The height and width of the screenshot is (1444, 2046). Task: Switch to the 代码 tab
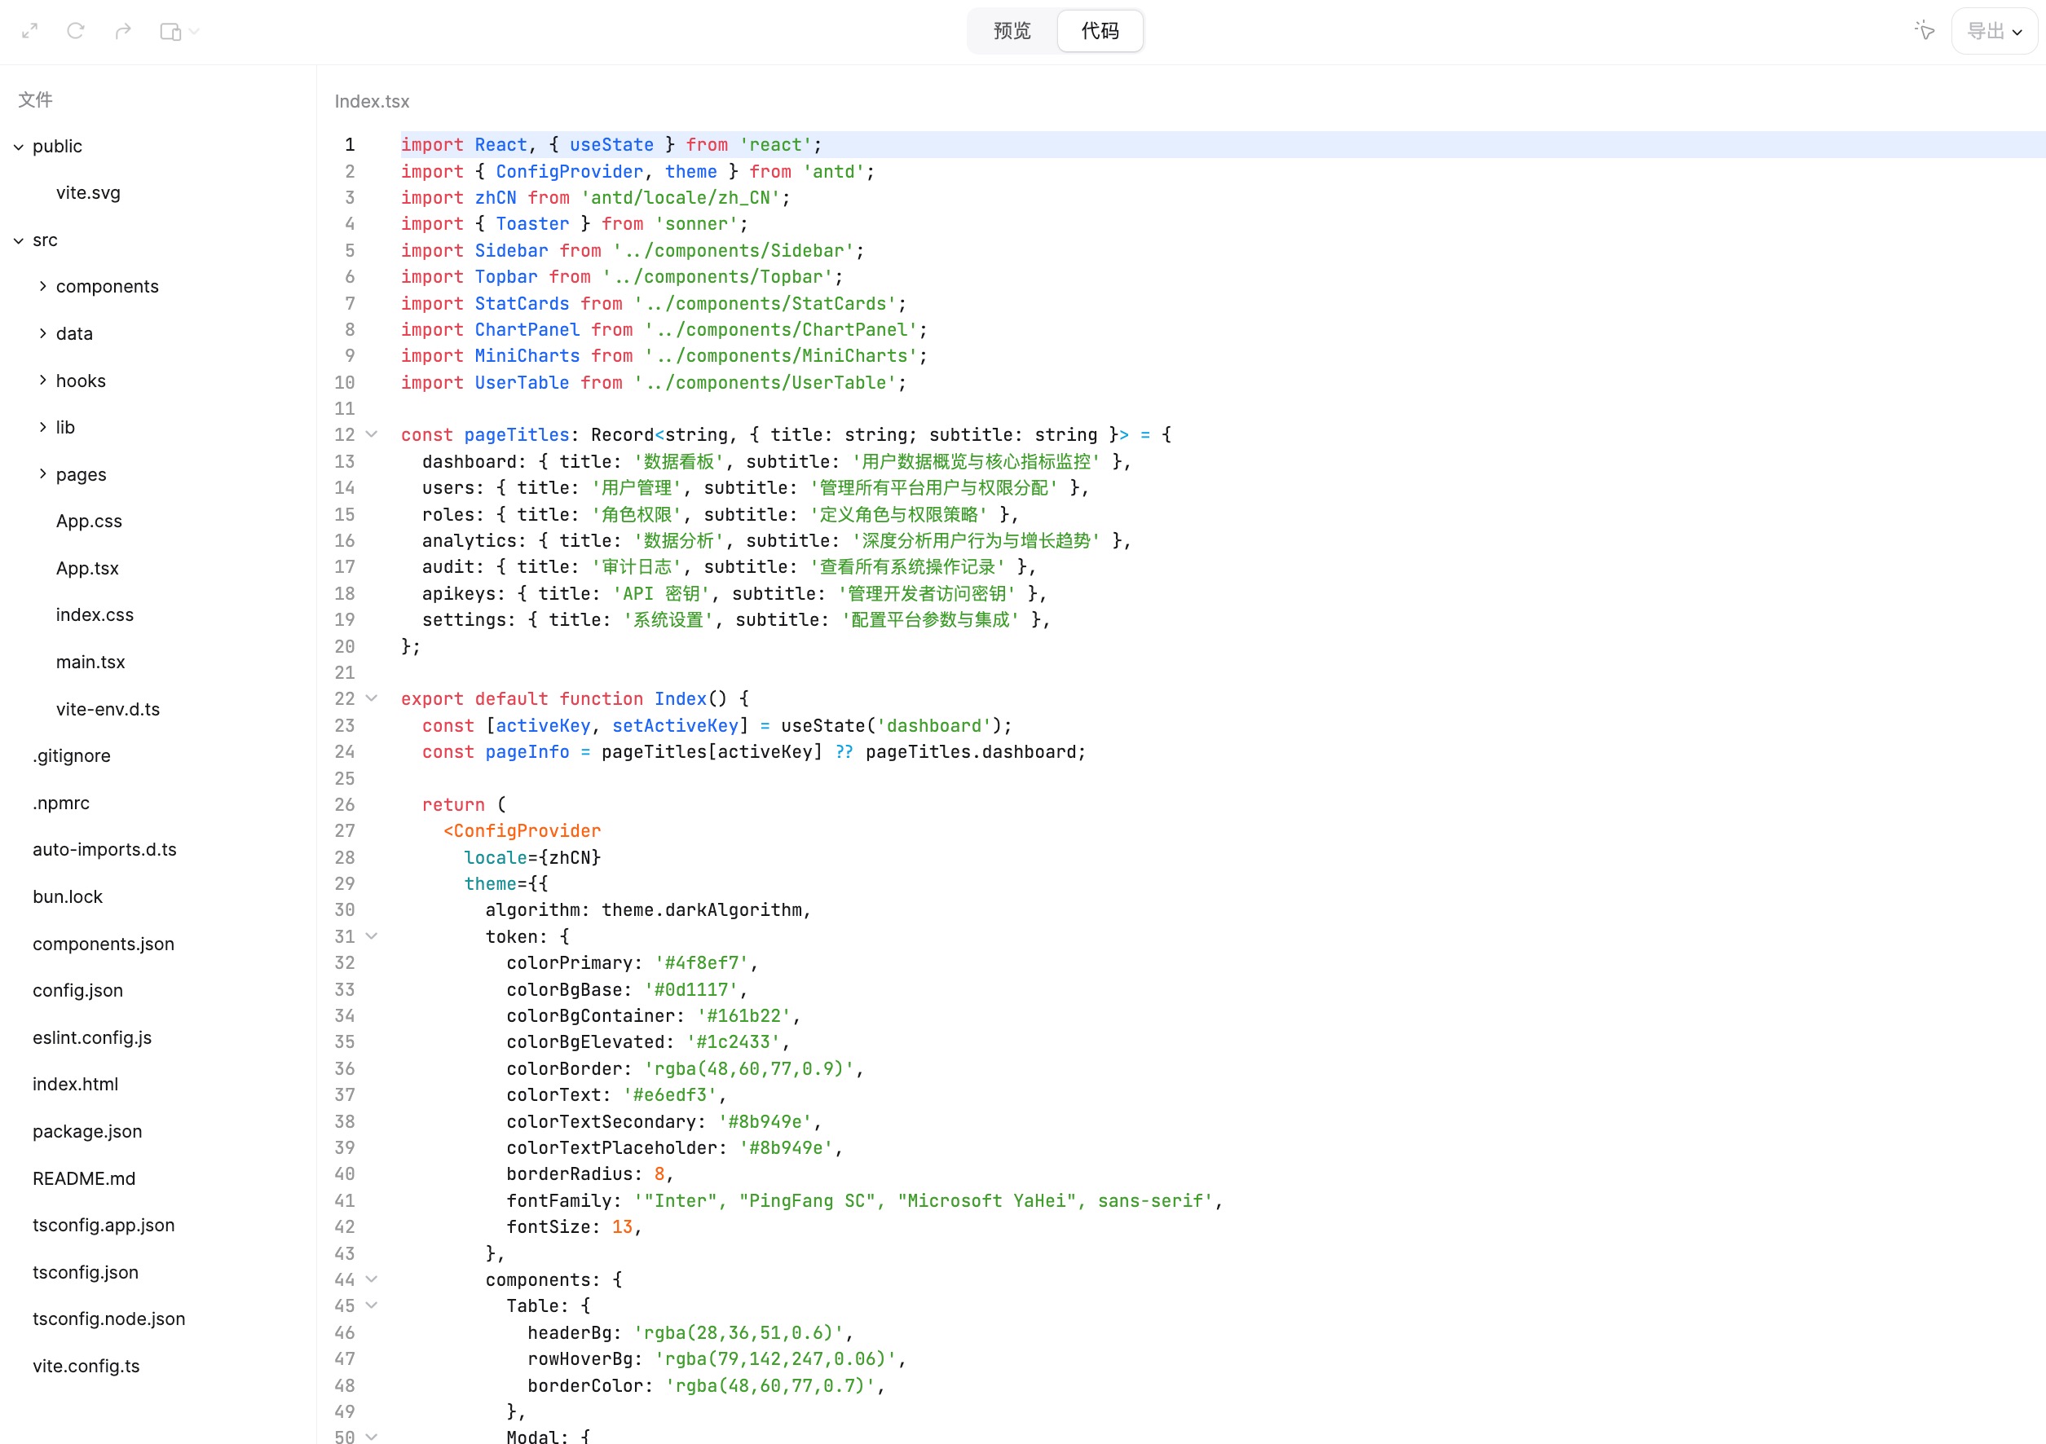click(1100, 31)
